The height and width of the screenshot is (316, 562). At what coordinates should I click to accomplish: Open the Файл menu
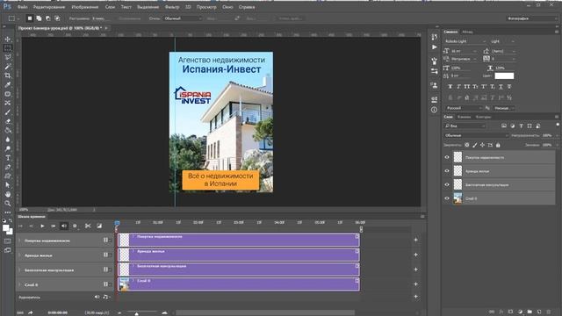(x=22, y=7)
